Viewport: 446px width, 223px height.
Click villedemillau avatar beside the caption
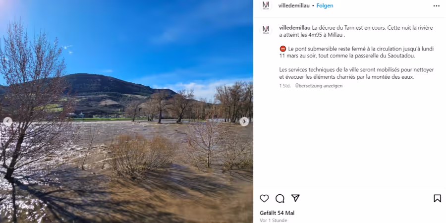coord(266,30)
